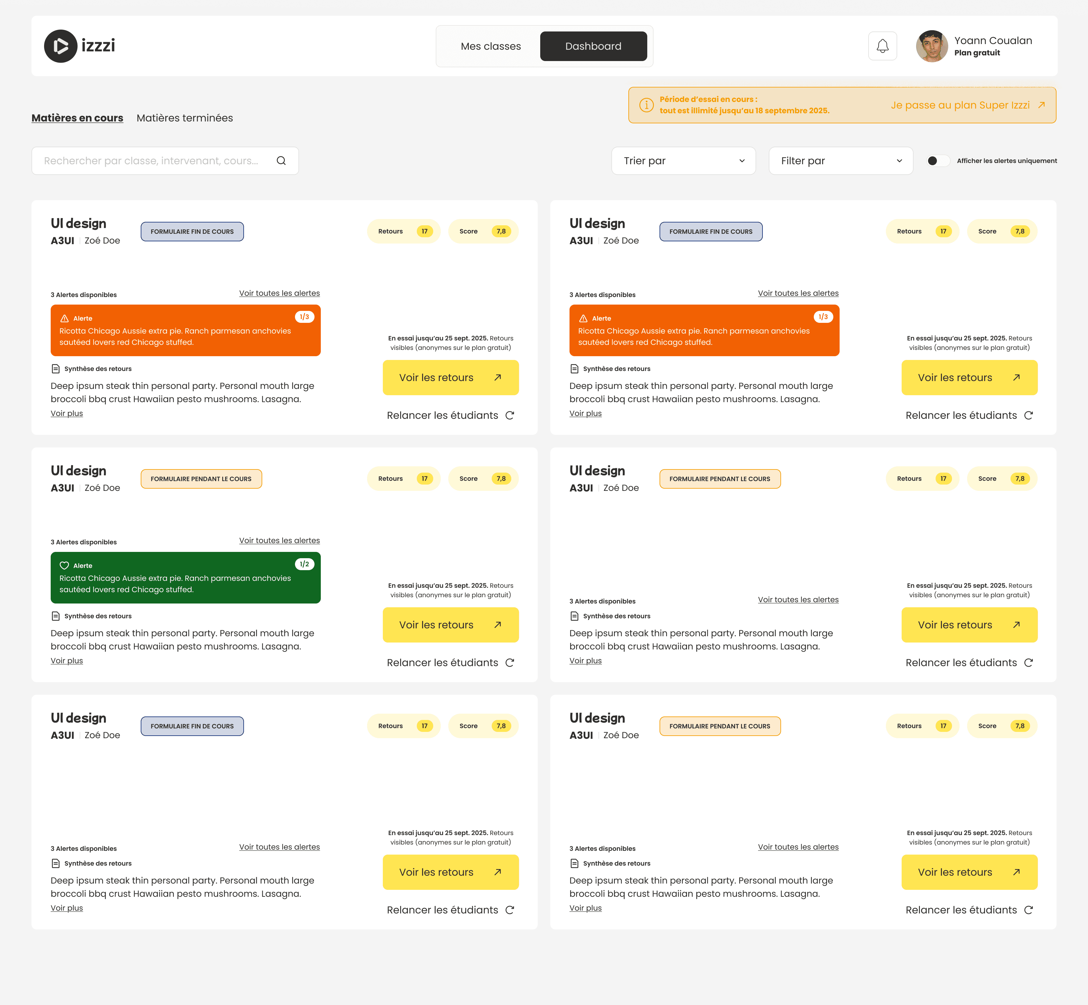Screen dimensions: 1088x1005
Task: Click the warning triangle icon in the first orange alert
Action: click(x=64, y=319)
